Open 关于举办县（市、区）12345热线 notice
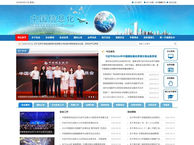 [145, 123]
